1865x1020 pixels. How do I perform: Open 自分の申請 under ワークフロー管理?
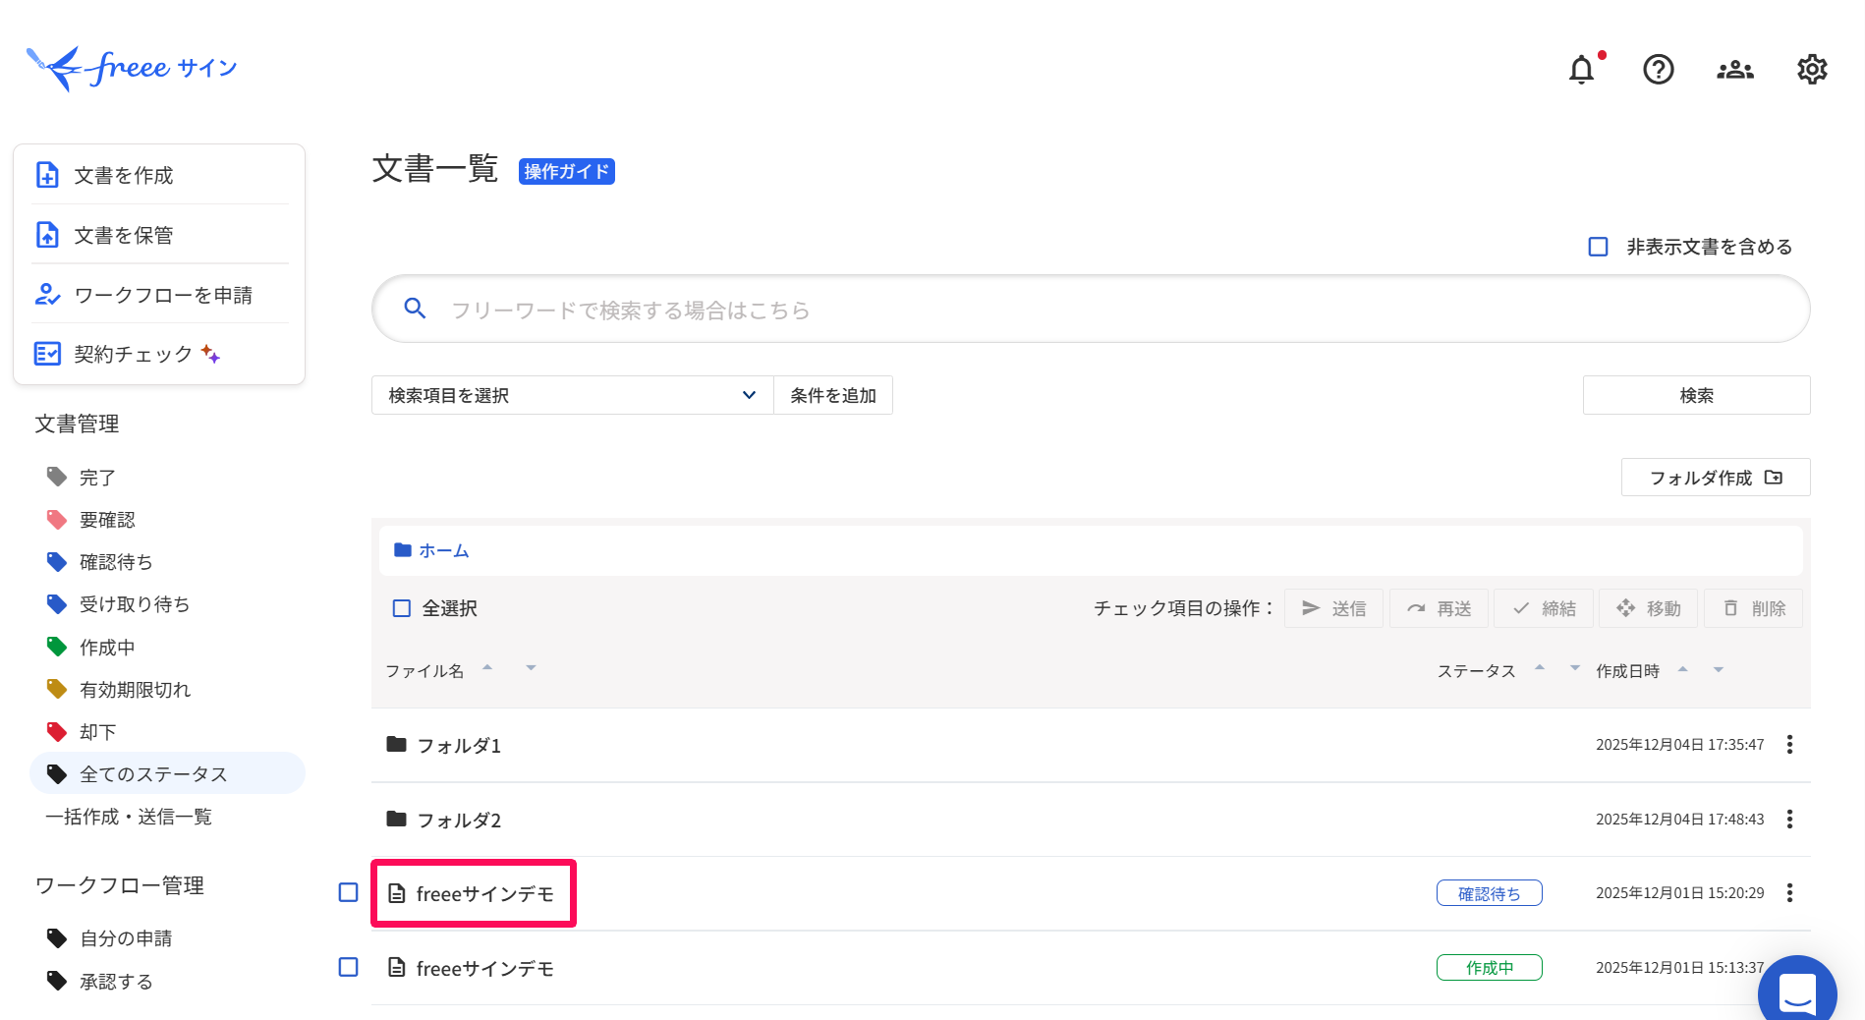(126, 938)
